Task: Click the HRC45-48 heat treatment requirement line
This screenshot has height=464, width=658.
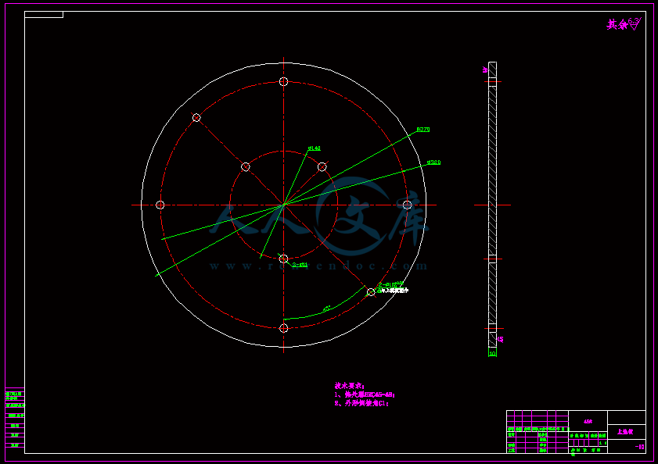Action: point(365,394)
